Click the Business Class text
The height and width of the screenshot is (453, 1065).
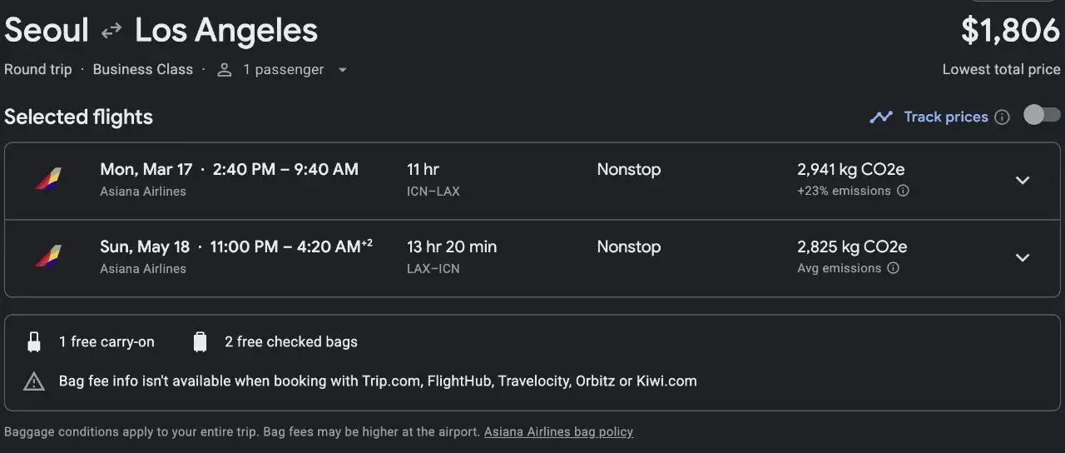coord(143,70)
